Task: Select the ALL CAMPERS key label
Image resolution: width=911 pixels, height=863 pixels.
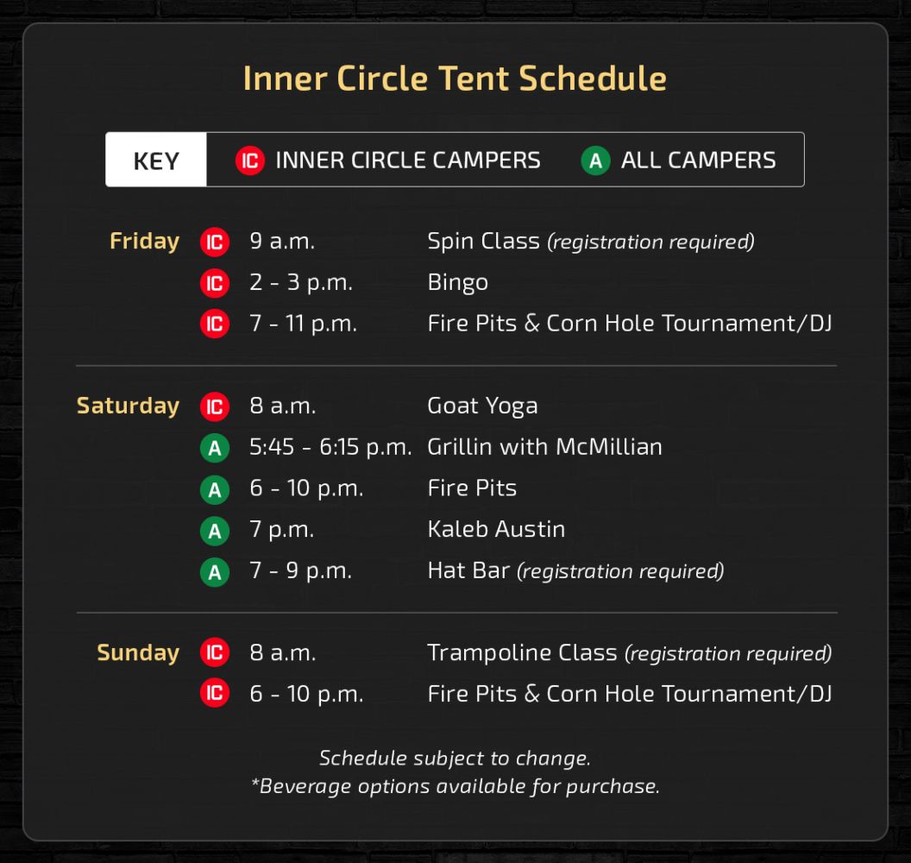Action: coord(699,161)
